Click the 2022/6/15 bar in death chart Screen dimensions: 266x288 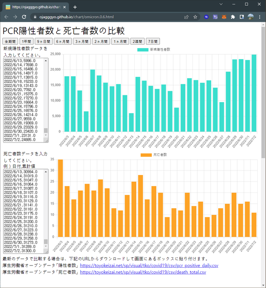[x=140, y=206]
